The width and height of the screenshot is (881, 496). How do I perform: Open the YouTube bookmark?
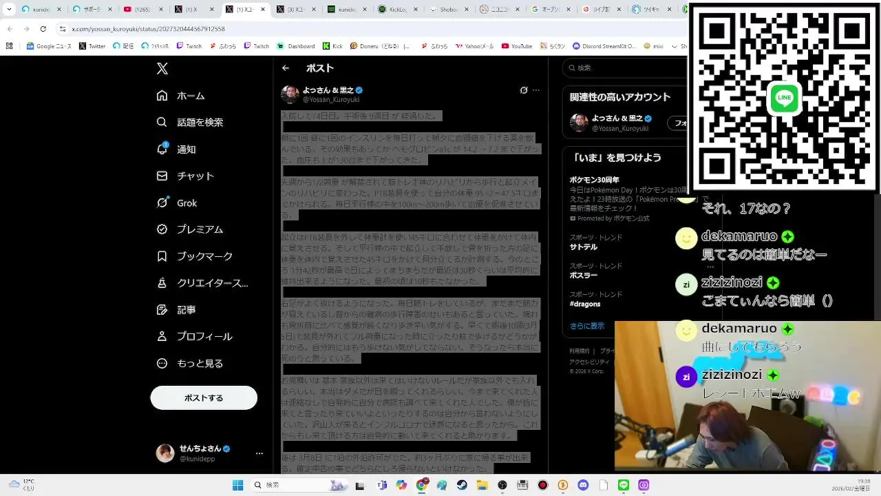517,46
